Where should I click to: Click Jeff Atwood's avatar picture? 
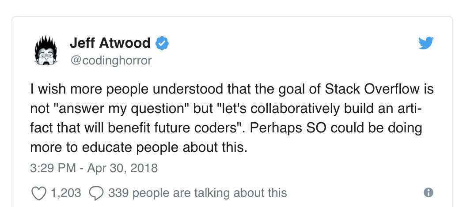pyautogui.click(x=46, y=51)
